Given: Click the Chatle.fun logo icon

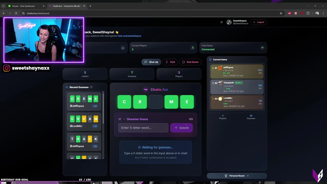Looking at the screenshot, I should click(146, 90).
